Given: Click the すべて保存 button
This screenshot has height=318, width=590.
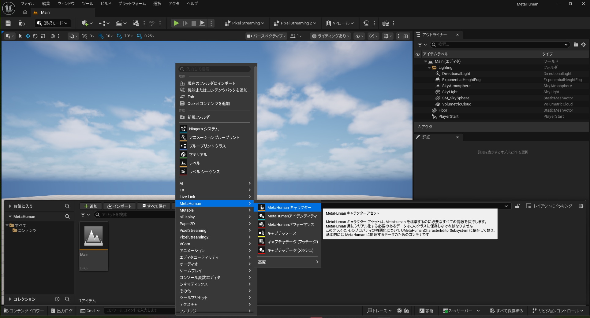Looking at the screenshot, I should (x=154, y=206).
